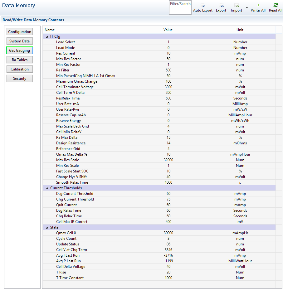
Task: Select Max Scale Back Grid value
Action: pos(168,126)
